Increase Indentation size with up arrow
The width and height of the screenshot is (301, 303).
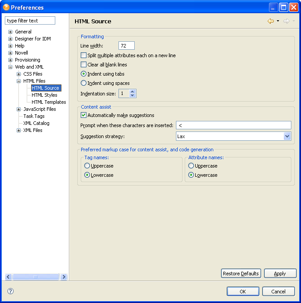click(132, 91)
